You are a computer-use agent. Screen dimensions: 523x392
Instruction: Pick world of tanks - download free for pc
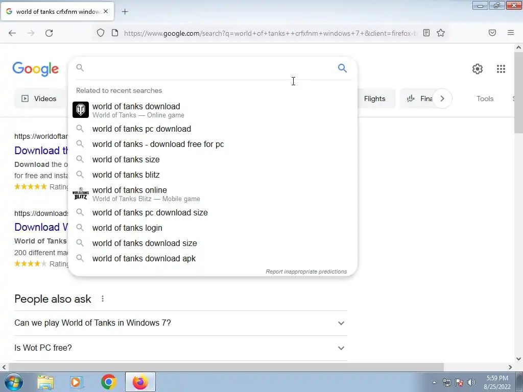[x=212, y=144]
